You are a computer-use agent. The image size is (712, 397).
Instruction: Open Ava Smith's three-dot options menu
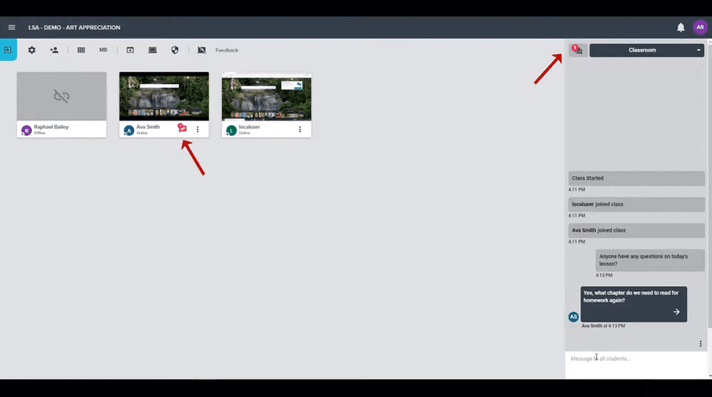tap(198, 130)
